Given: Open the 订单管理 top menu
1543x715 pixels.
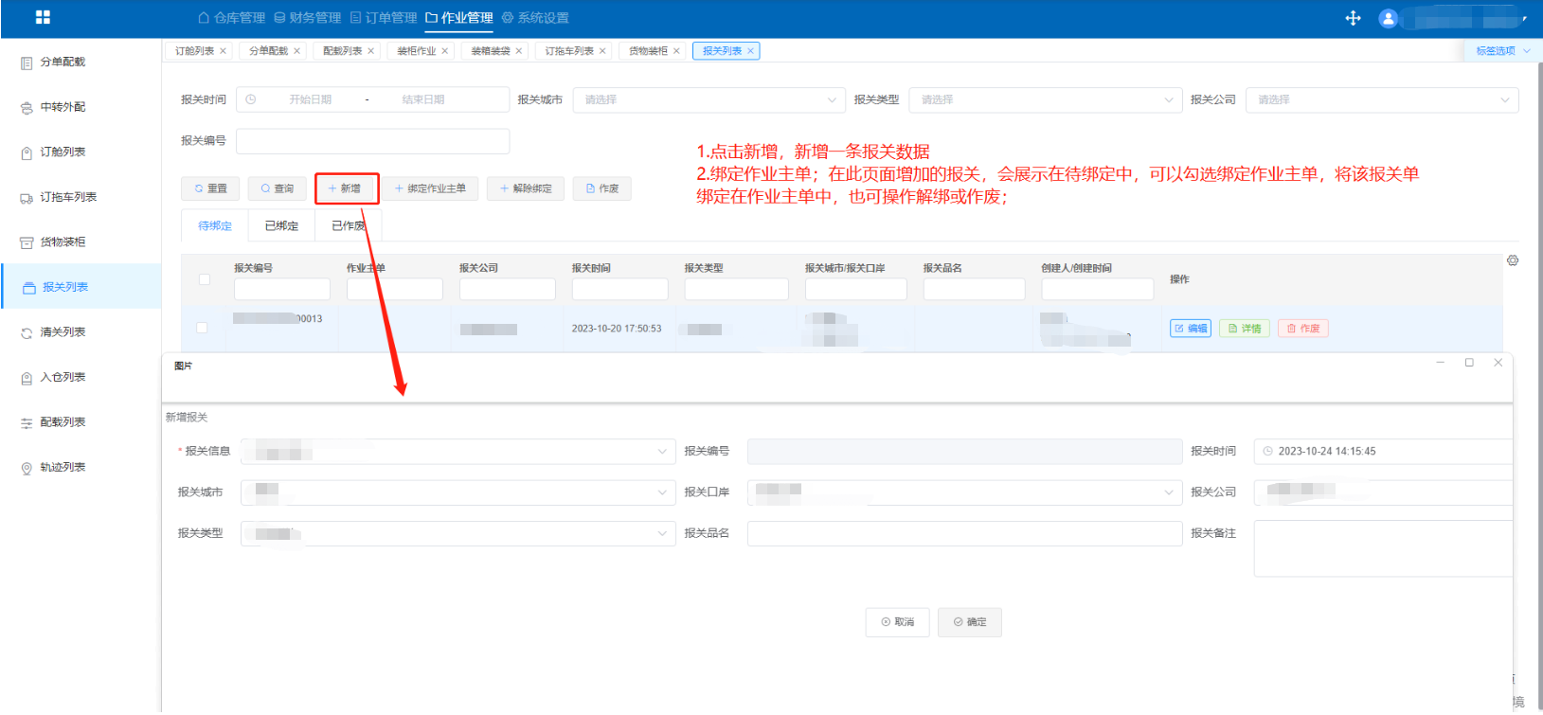Looking at the screenshot, I should pyautogui.click(x=383, y=18).
